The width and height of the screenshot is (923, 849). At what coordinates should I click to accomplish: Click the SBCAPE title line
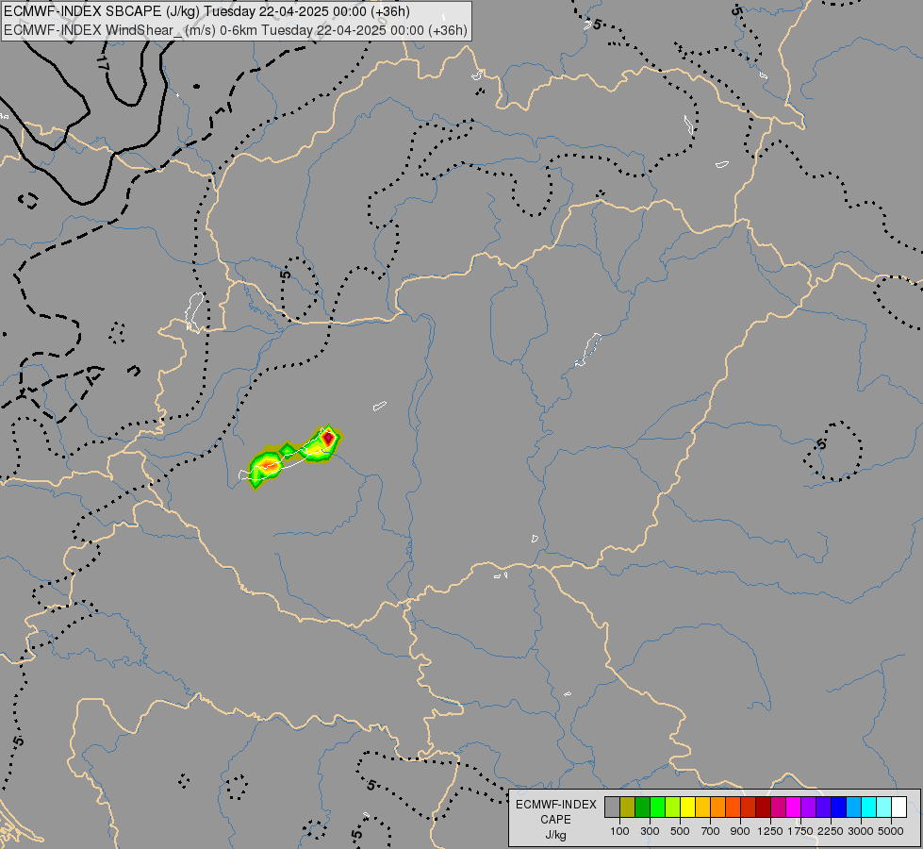(206, 11)
